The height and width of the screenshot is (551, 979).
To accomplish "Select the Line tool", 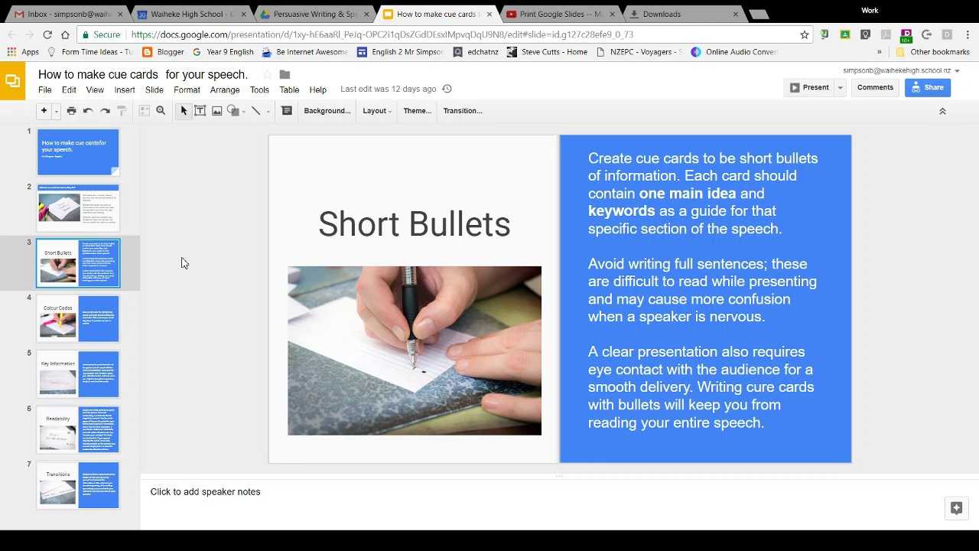I will pyautogui.click(x=256, y=110).
